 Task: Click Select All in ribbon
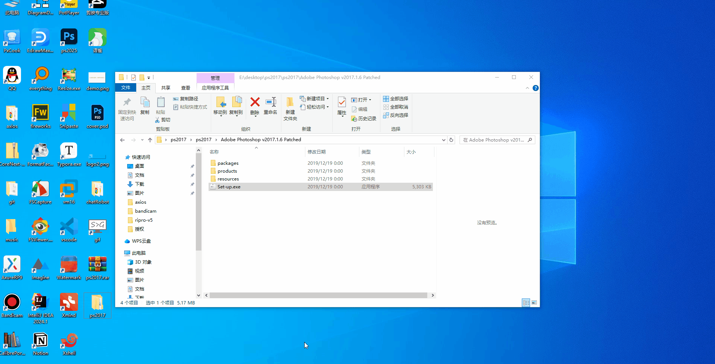395,99
